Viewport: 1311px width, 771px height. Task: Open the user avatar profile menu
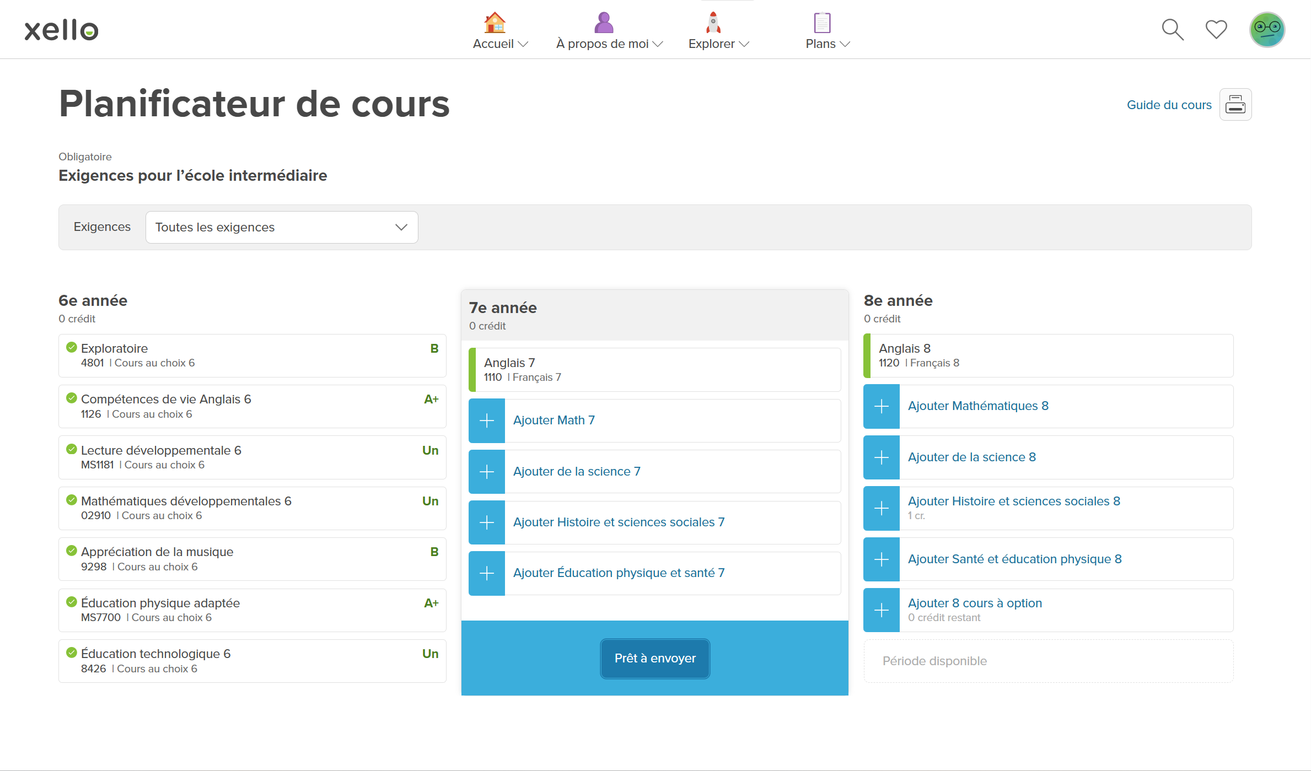[x=1267, y=30]
